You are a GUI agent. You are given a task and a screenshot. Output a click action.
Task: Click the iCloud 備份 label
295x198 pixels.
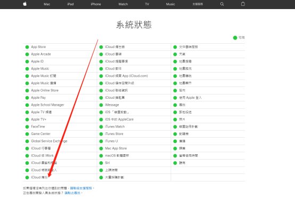[39, 177]
